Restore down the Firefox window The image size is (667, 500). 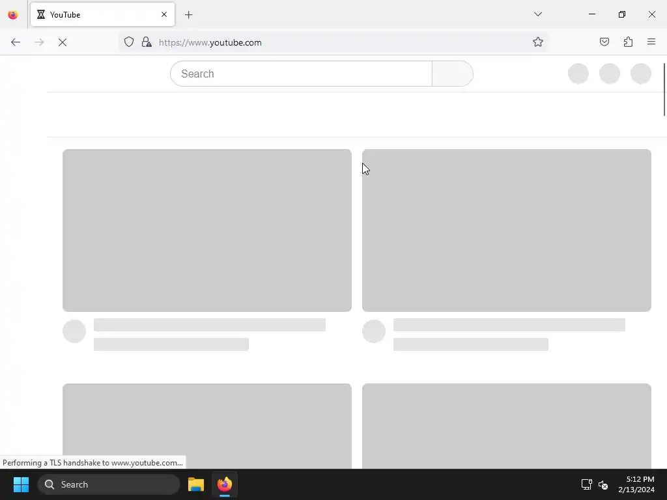(622, 14)
